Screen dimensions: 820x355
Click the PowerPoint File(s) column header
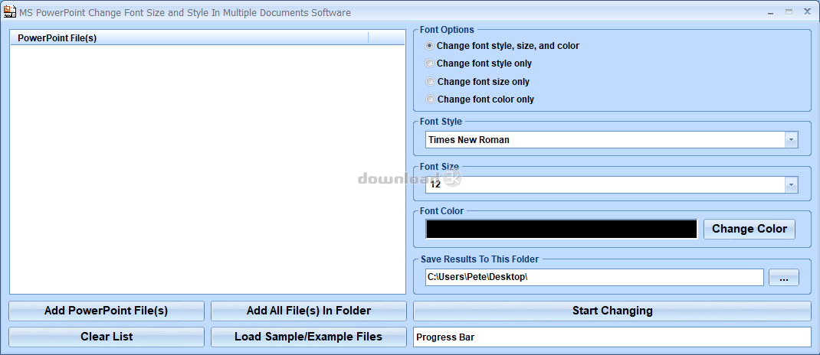coord(189,37)
